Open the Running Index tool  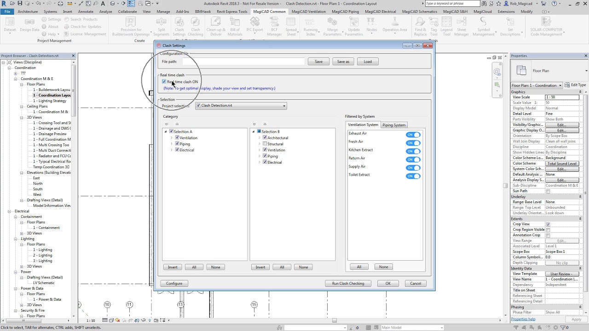(x=311, y=27)
